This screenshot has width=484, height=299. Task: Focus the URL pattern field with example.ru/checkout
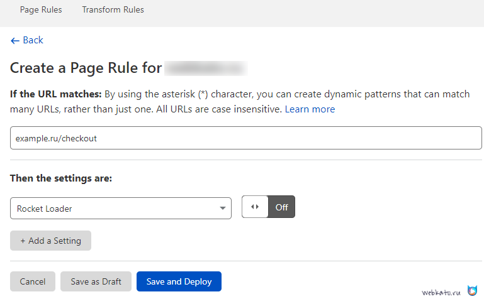click(x=245, y=138)
